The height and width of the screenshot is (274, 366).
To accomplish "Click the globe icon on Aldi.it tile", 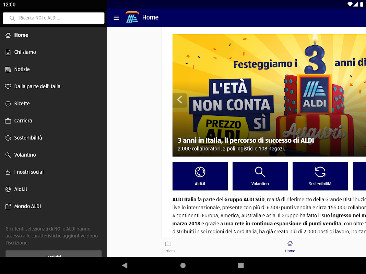I will pyautogui.click(x=200, y=172).
